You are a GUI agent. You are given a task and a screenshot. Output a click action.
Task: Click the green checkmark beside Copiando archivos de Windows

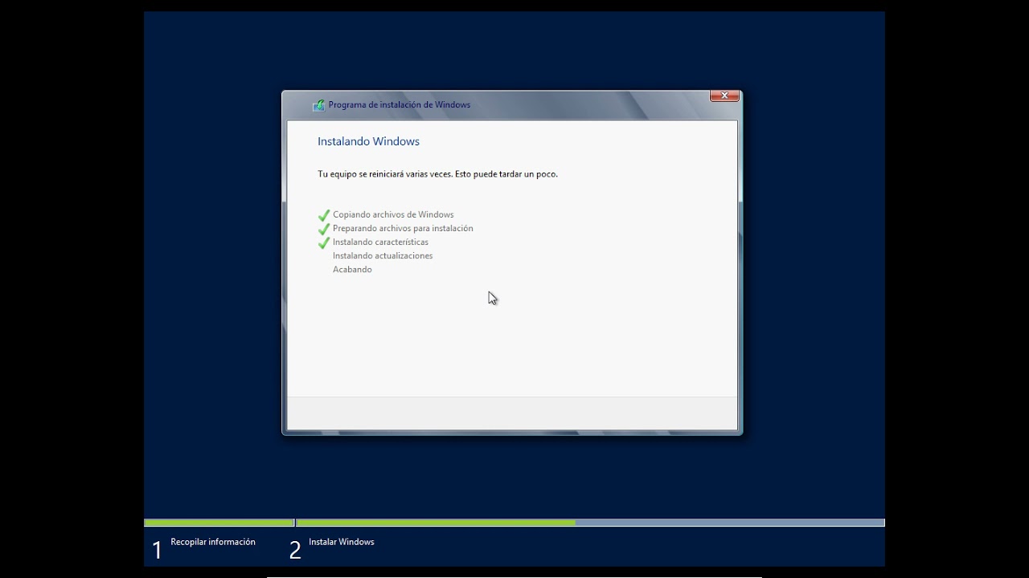[324, 215]
